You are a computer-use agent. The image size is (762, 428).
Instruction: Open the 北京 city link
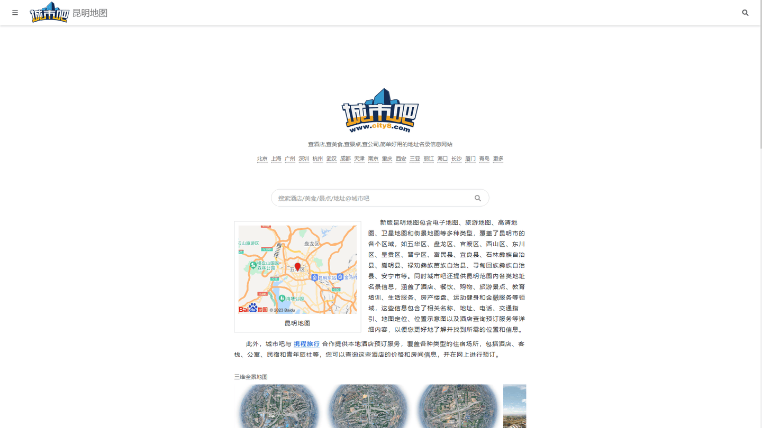[x=262, y=159]
